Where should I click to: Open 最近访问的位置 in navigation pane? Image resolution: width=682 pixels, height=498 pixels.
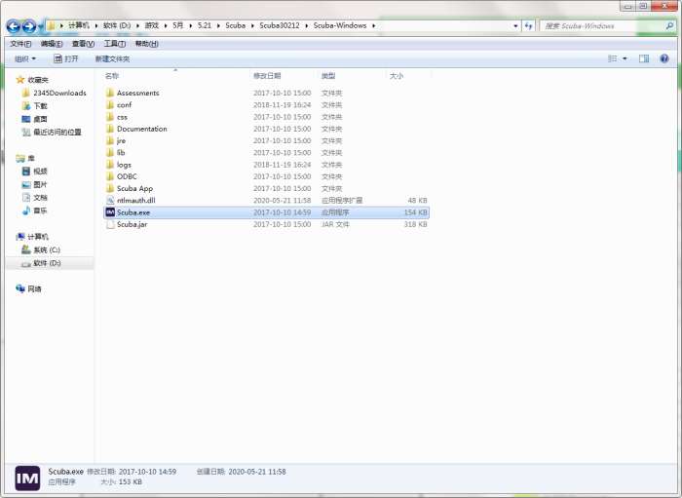click(x=57, y=132)
